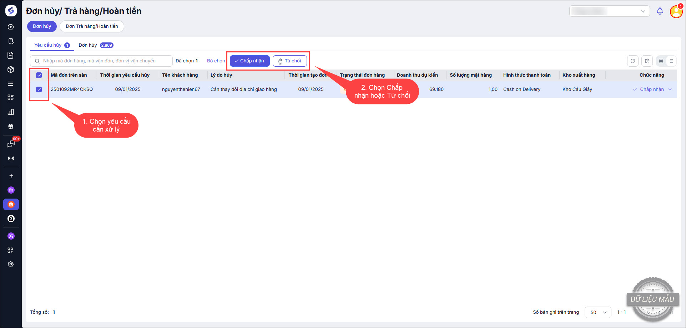Select the TikTok channel icon in sidebar
This screenshot has width=686, height=328.
point(11,219)
